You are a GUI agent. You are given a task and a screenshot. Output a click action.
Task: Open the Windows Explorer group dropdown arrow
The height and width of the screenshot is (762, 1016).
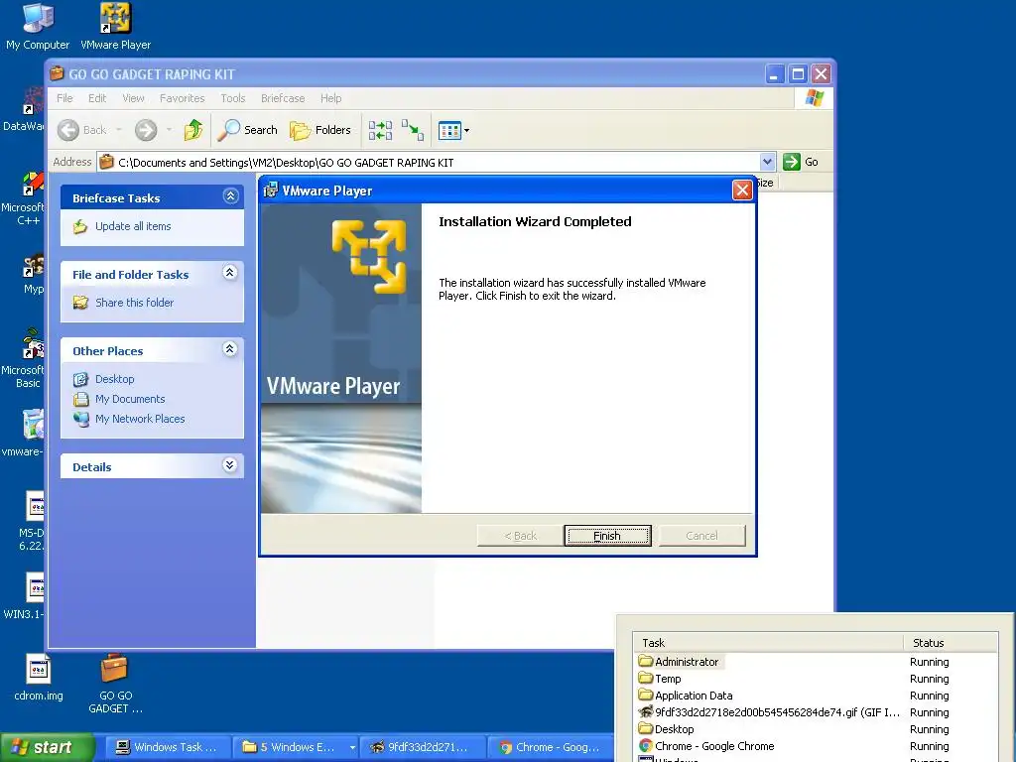click(x=352, y=747)
